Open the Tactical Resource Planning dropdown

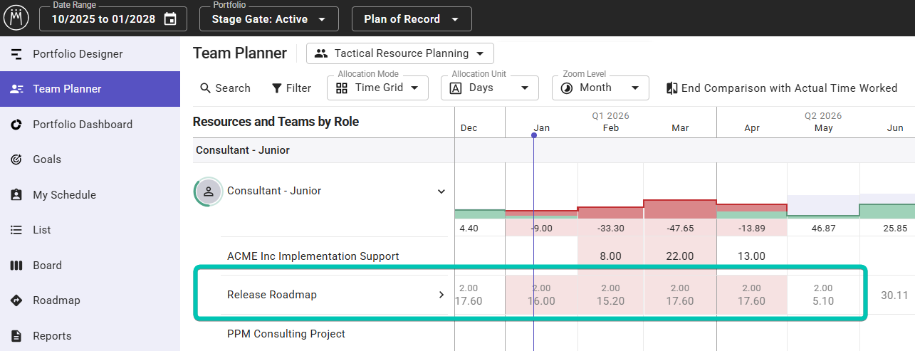pyautogui.click(x=399, y=53)
